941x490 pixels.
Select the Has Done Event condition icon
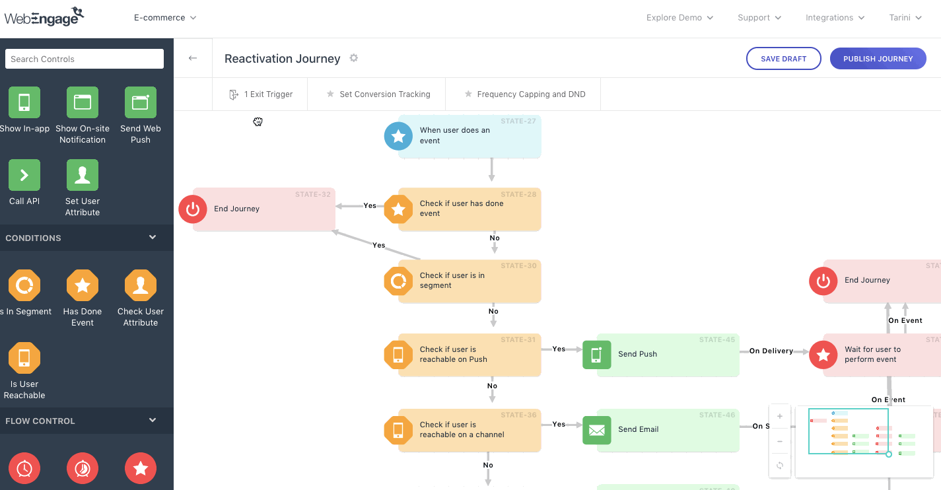coord(83,285)
